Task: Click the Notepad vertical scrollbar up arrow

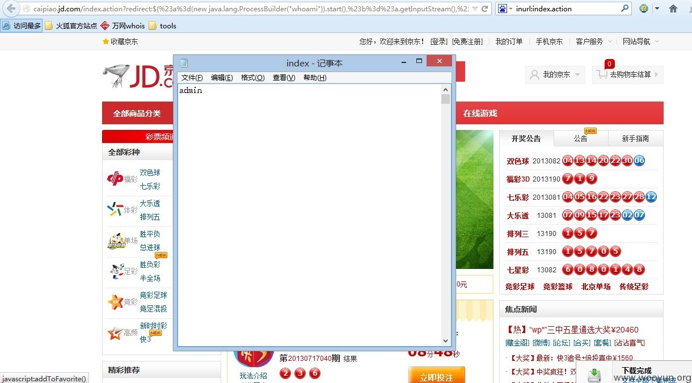Action: pos(446,90)
